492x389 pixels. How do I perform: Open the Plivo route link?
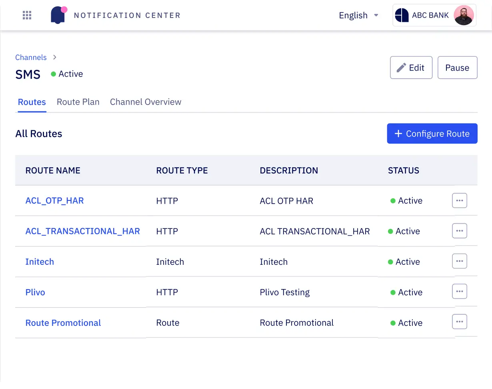point(35,292)
